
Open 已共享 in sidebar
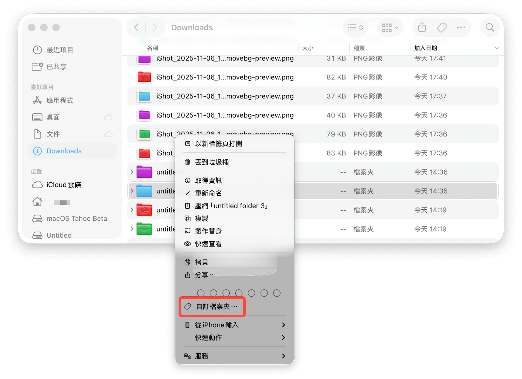pyautogui.click(x=72, y=67)
